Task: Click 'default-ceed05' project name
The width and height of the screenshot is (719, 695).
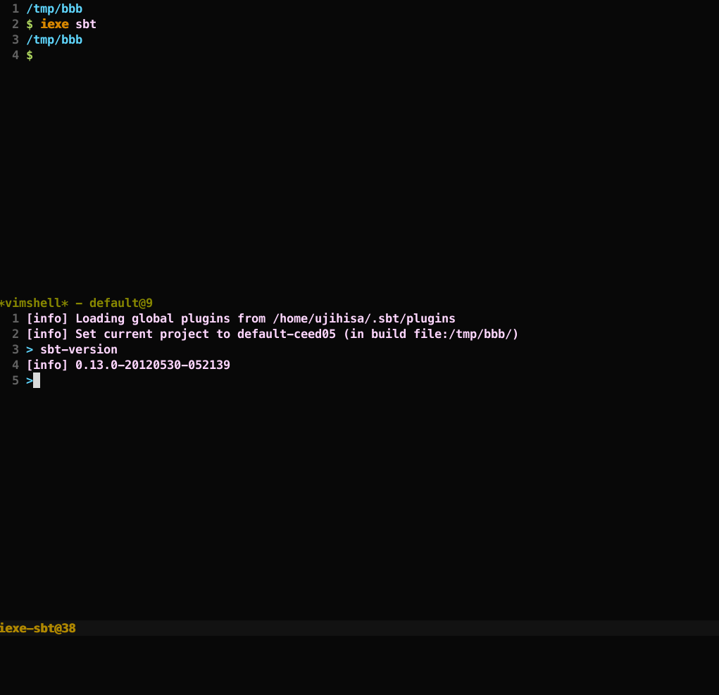Action: (x=287, y=334)
